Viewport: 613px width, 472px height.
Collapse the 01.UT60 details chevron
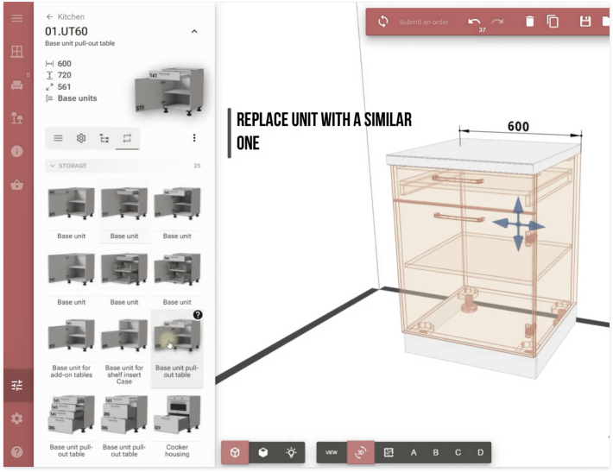pyautogui.click(x=194, y=32)
